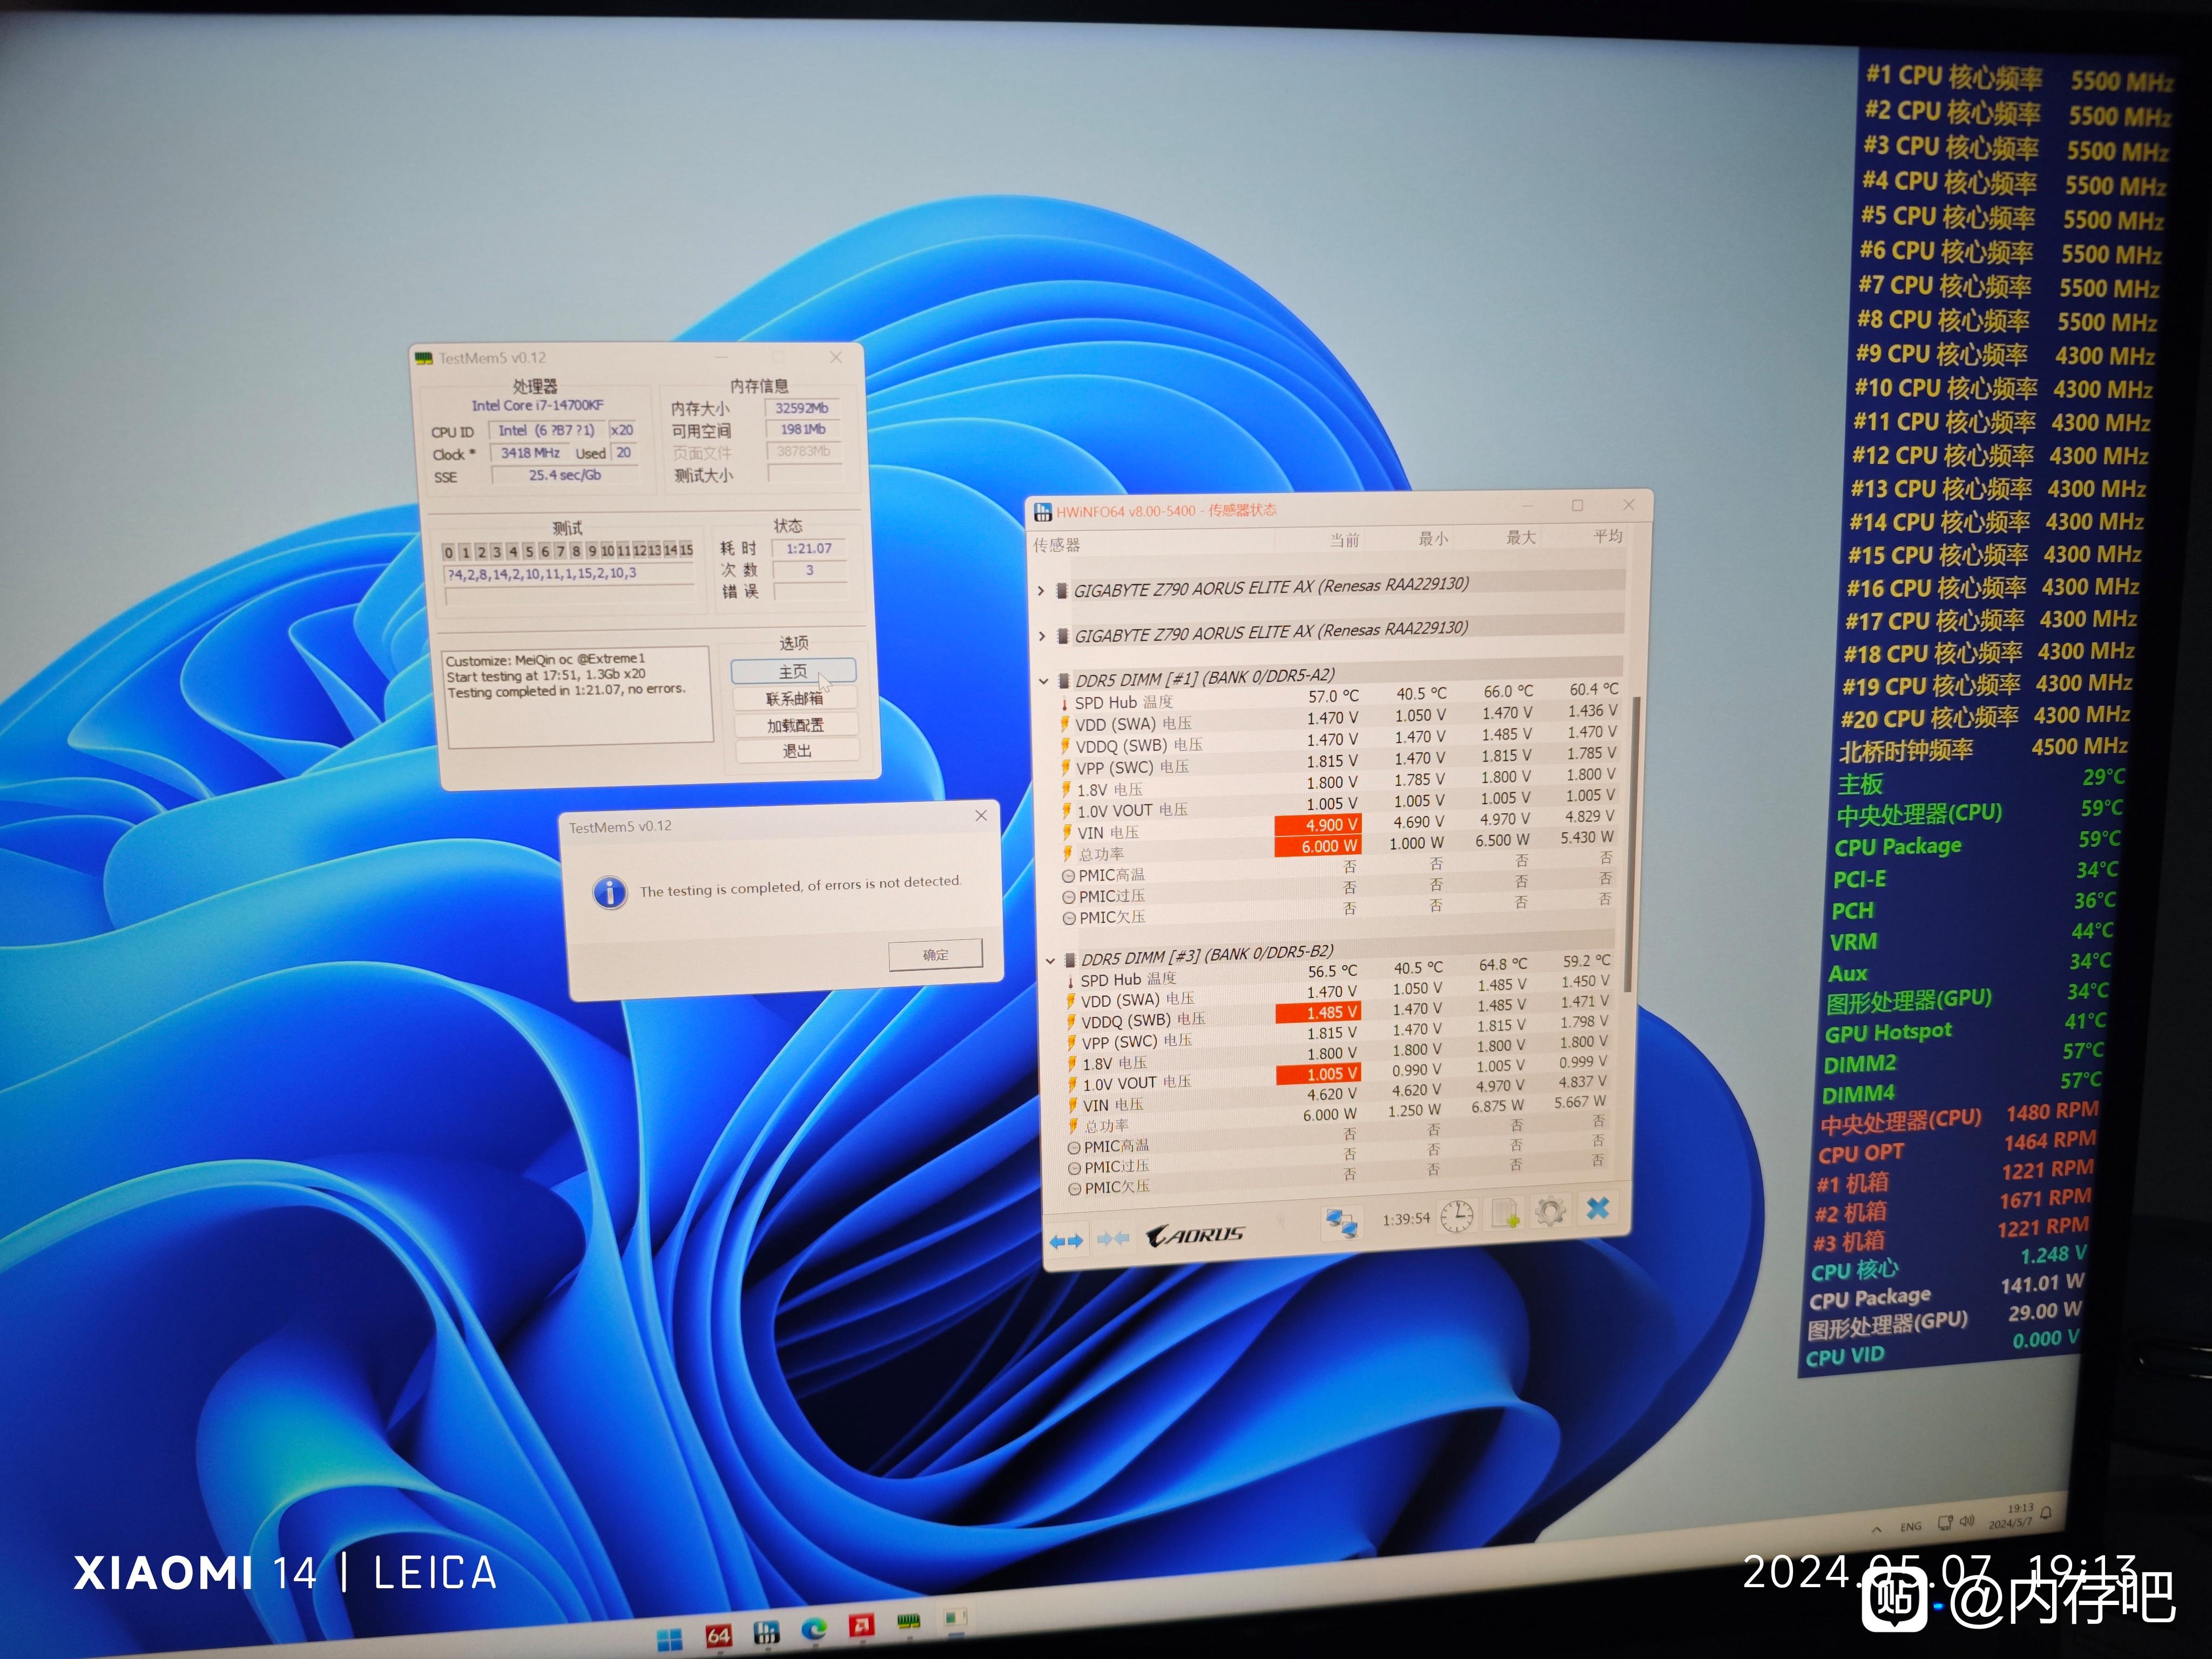Collapse DDR5 DIMM [#3] sensor group

1050,960
